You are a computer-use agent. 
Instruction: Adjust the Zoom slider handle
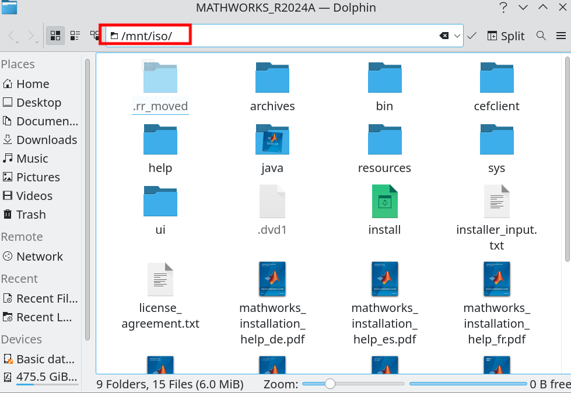point(330,384)
